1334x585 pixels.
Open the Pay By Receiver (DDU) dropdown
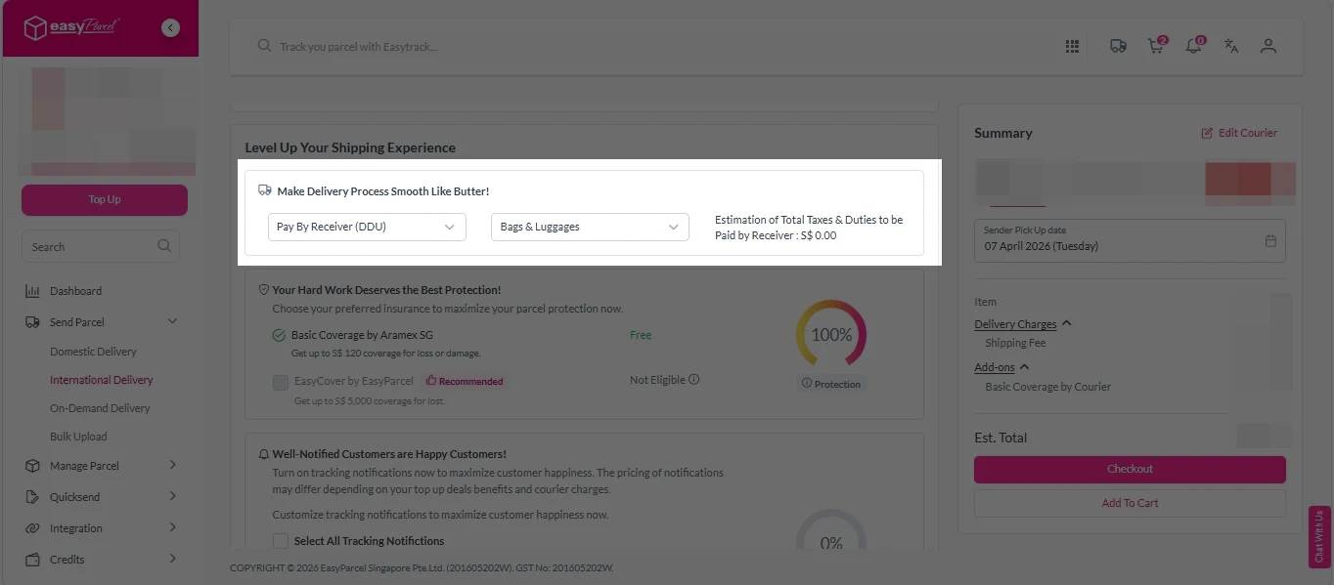coord(367,227)
